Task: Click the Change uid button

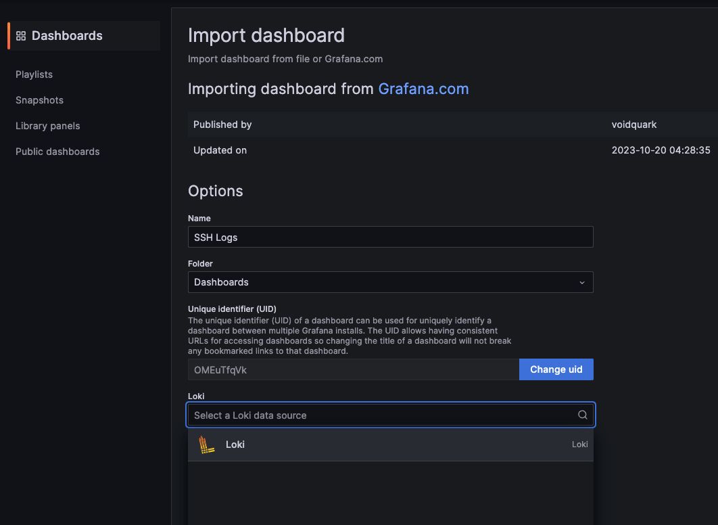Action: point(556,369)
